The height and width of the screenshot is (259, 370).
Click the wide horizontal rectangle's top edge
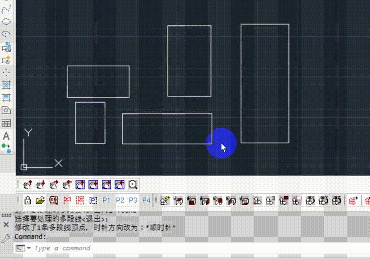(167, 114)
